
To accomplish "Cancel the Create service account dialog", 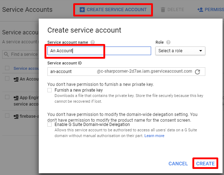I will click(178, 164).
